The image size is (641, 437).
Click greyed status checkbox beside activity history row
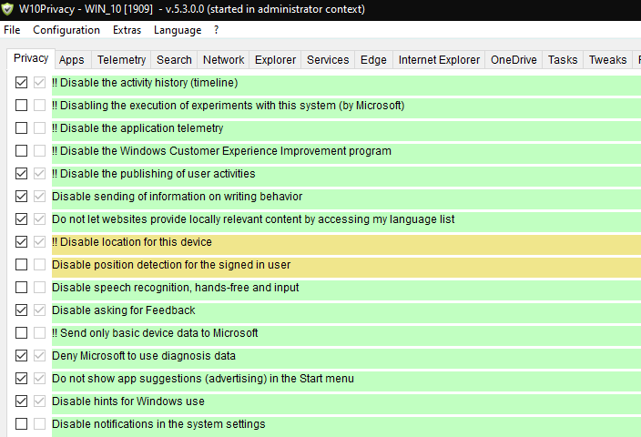tap(40, 83)
